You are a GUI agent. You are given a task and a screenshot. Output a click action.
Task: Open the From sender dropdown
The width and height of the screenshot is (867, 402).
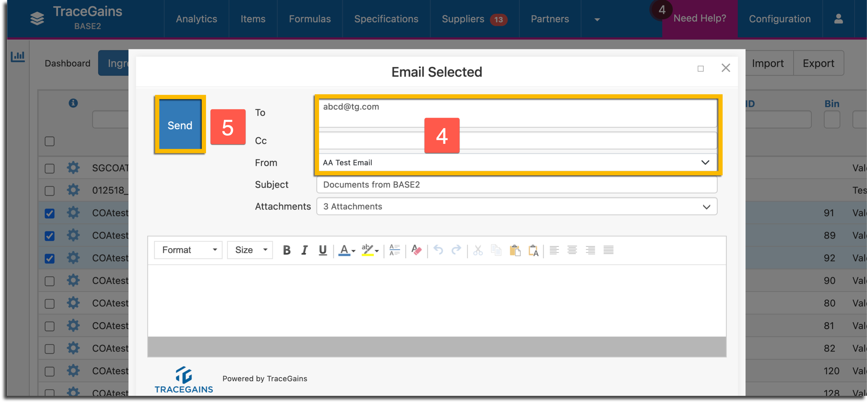tap(517, 163)
